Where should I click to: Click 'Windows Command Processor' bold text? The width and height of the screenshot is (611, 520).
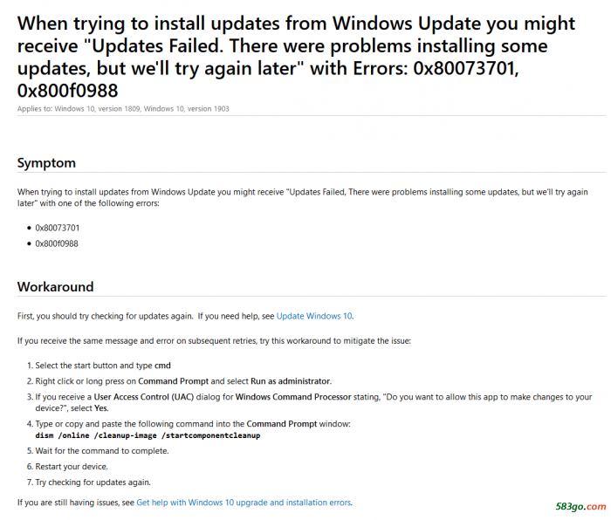tap(293, 397)
